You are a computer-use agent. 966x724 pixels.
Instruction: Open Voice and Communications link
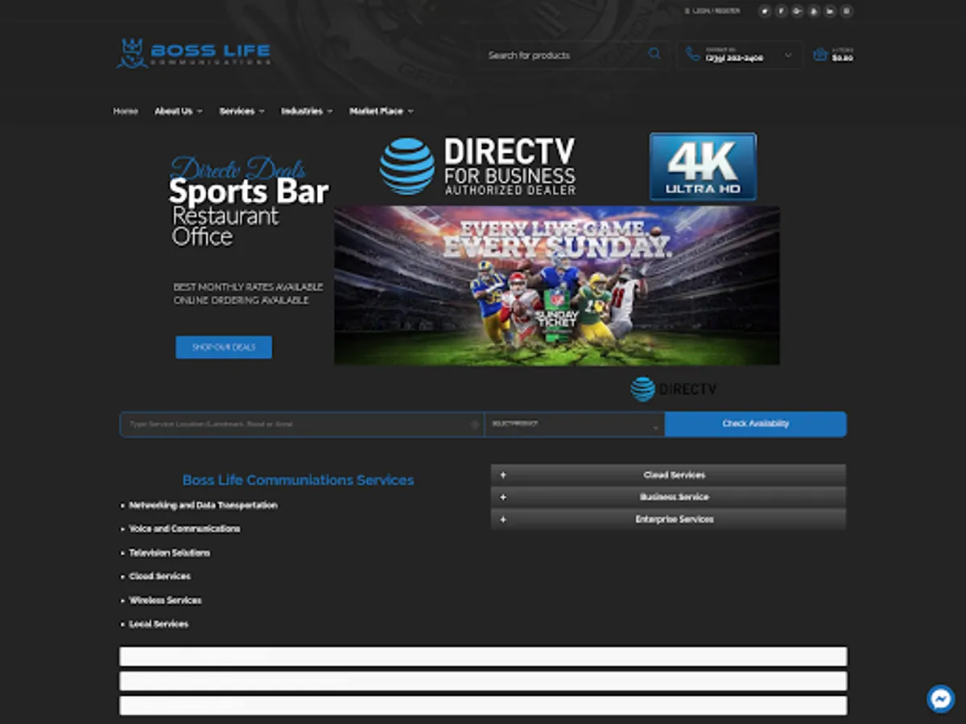pyautogui.click(x=184, y=529)
